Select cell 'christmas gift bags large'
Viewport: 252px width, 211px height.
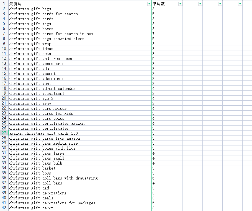coord(80,153)
